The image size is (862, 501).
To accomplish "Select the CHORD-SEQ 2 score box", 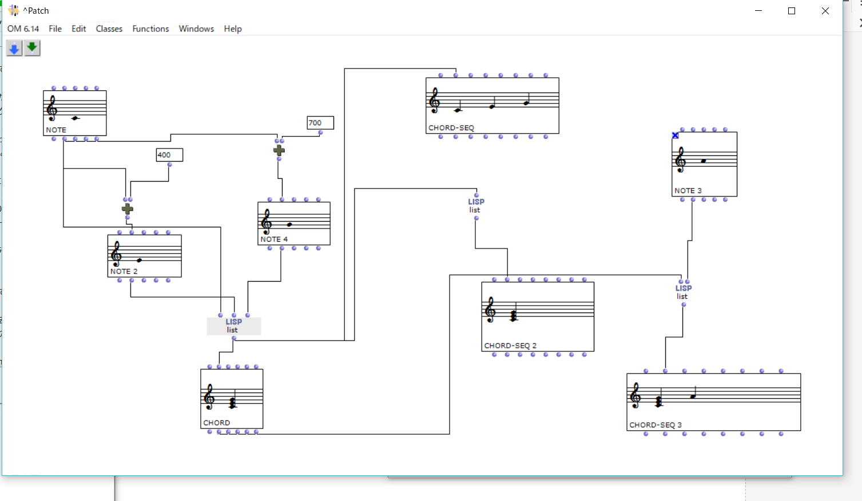I will pos(538,316).
